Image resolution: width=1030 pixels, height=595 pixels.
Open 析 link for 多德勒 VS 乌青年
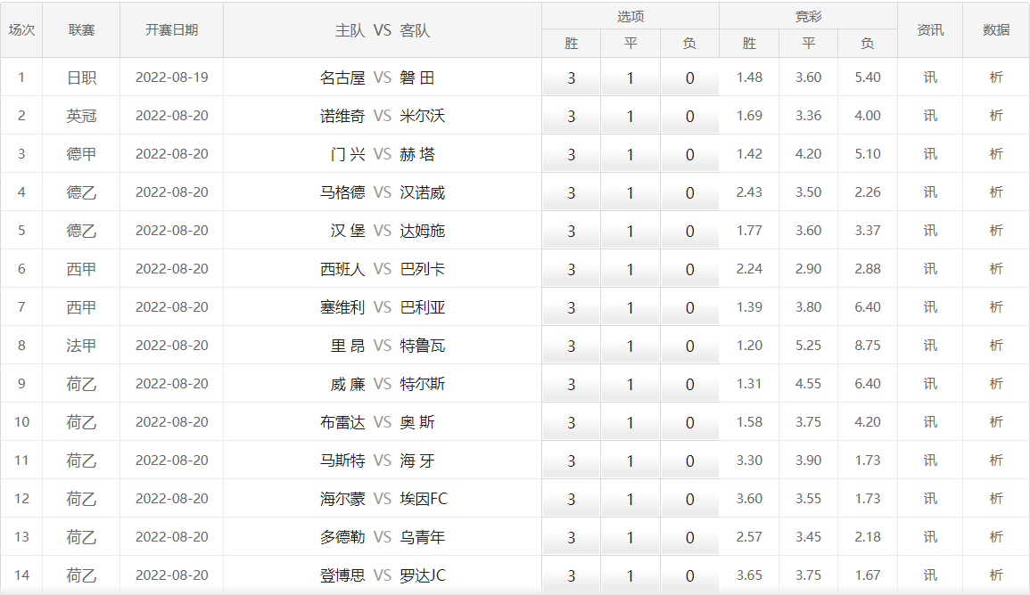click(x=996, y=536)
